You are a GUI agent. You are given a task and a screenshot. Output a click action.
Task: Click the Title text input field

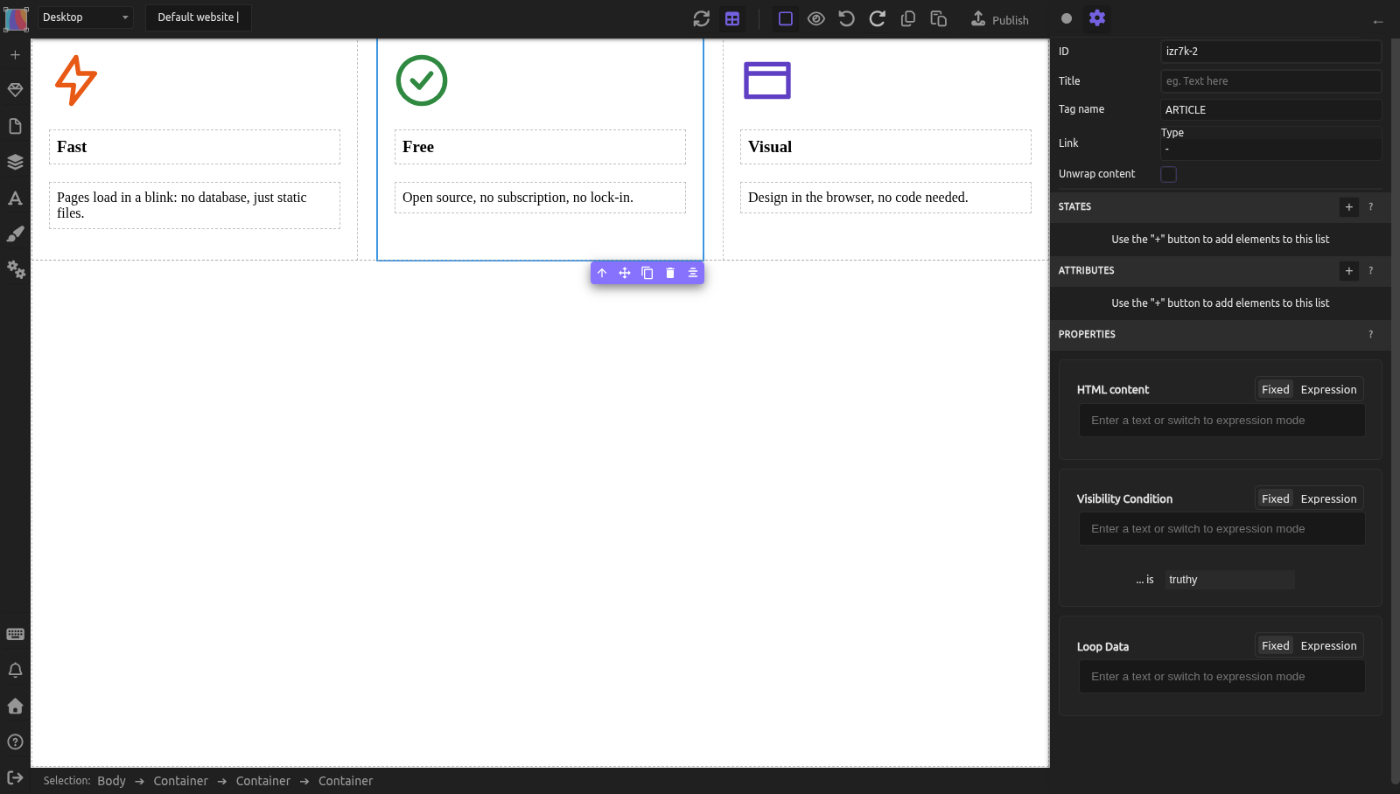pyautogui.click(x=1270, y=81)
